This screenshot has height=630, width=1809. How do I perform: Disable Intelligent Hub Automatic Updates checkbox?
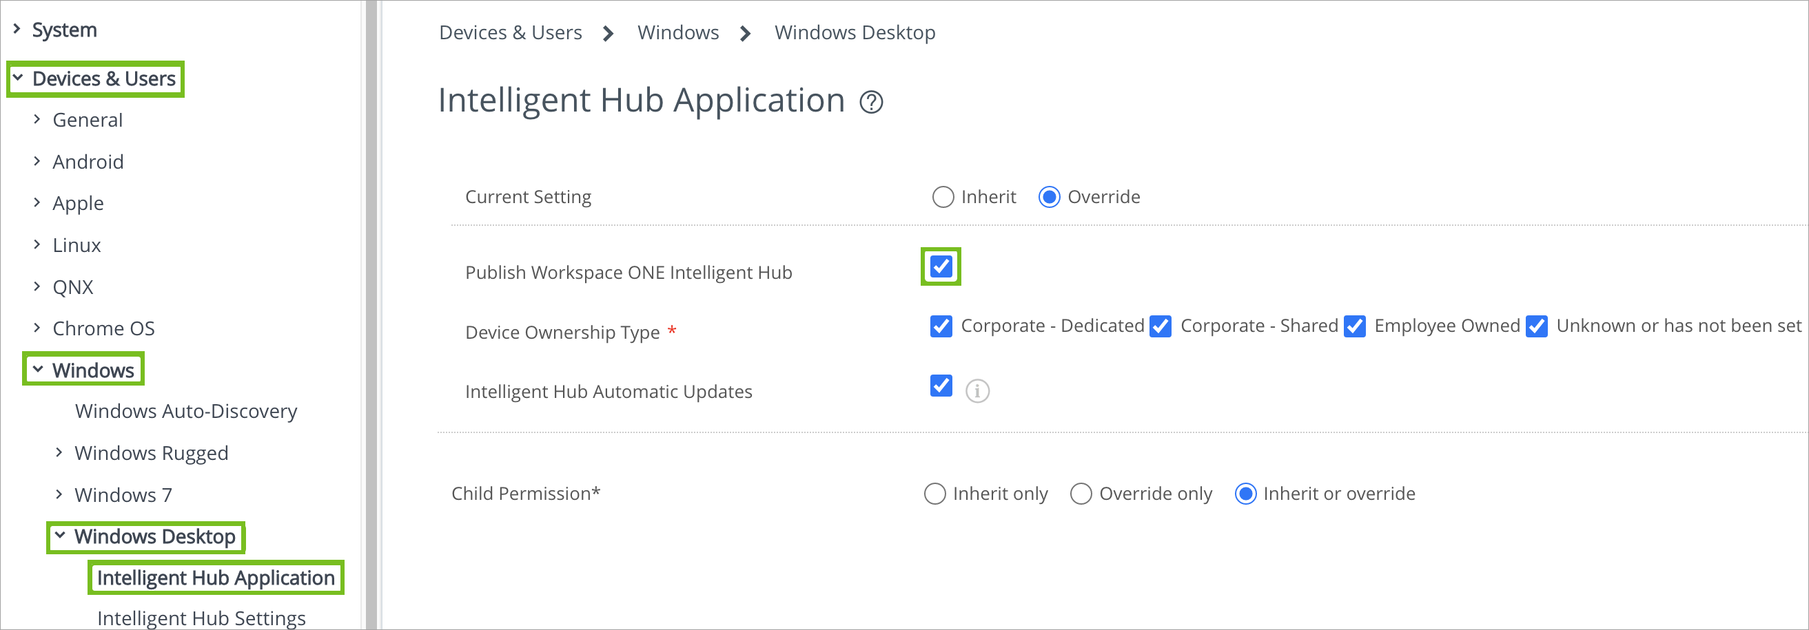pos(941,386)
